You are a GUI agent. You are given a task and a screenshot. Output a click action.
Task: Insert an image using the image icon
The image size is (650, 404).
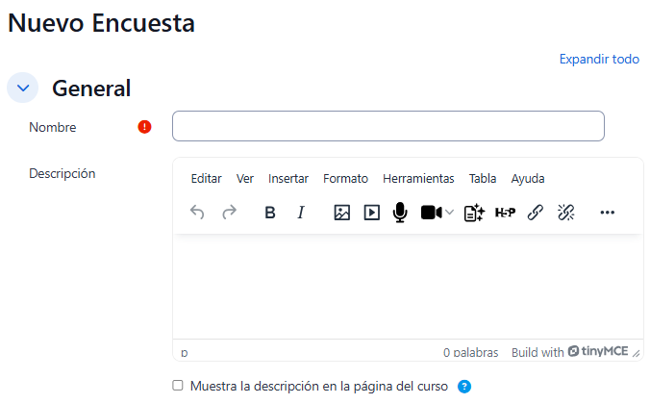(x=341, y=213)
